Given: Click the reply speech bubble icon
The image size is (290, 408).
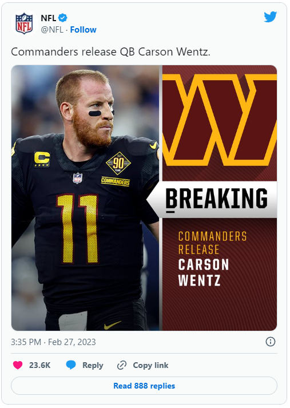Looking at the screenshot, I should (x=71, y=365).
